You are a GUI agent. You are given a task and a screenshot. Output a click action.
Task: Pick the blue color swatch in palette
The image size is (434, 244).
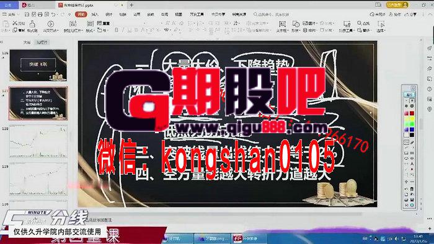[x=412, y=129]
